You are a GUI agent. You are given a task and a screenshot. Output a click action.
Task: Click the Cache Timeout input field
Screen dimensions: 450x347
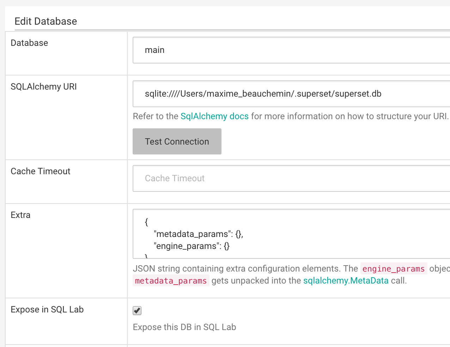[x=291, y=178]
